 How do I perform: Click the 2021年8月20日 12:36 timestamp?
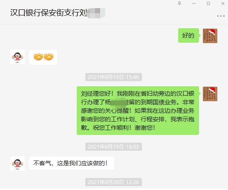(x=113, y=182)
